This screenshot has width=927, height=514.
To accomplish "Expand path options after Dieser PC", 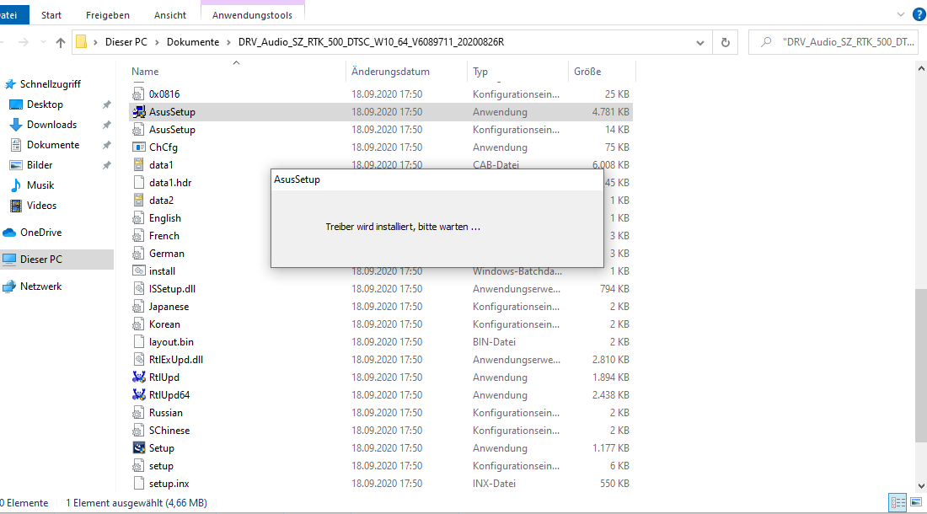I will pyautogui.click(x=158, y=42).
